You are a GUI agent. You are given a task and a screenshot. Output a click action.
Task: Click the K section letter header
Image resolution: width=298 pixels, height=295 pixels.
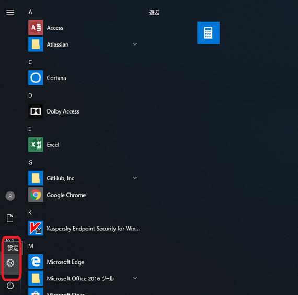pos(30,213)
